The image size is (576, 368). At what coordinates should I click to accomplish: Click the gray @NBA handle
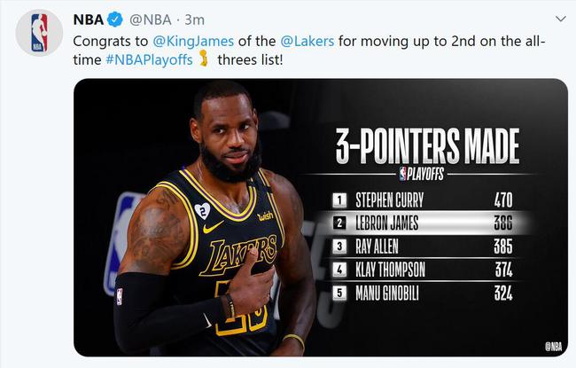pyautogui.click(x=149, y=19)
